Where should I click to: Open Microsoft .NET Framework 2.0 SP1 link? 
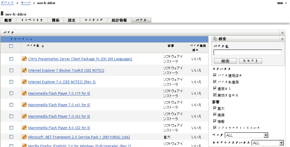79,137
